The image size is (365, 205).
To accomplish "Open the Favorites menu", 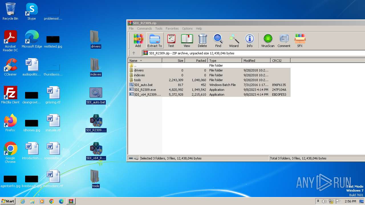I will (172, 28).
